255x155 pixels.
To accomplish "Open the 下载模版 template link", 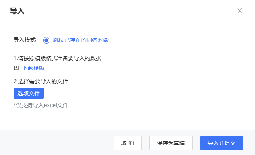I will (33, 68).
